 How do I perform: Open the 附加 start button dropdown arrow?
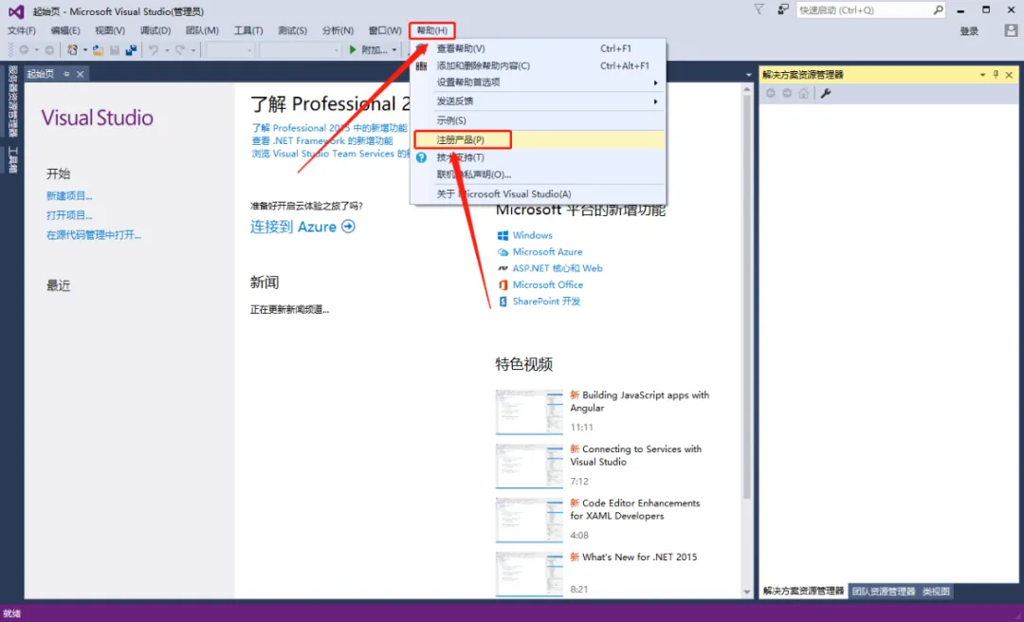click(393, 50)
